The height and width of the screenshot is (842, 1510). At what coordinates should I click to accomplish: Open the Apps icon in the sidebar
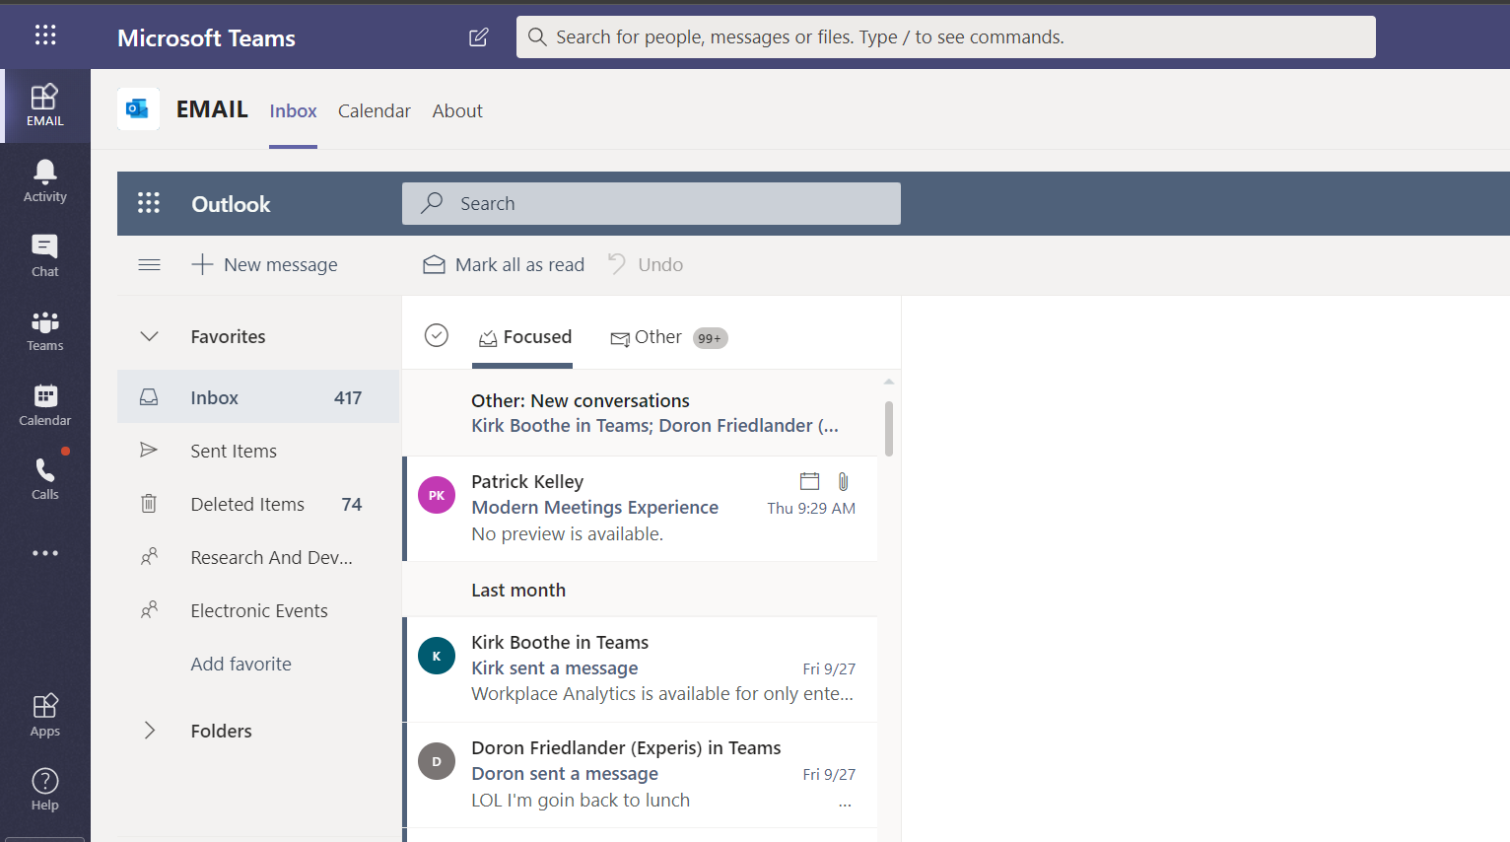[x=44, y=714]
